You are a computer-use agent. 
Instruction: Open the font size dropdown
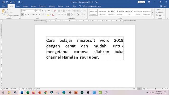40,11
